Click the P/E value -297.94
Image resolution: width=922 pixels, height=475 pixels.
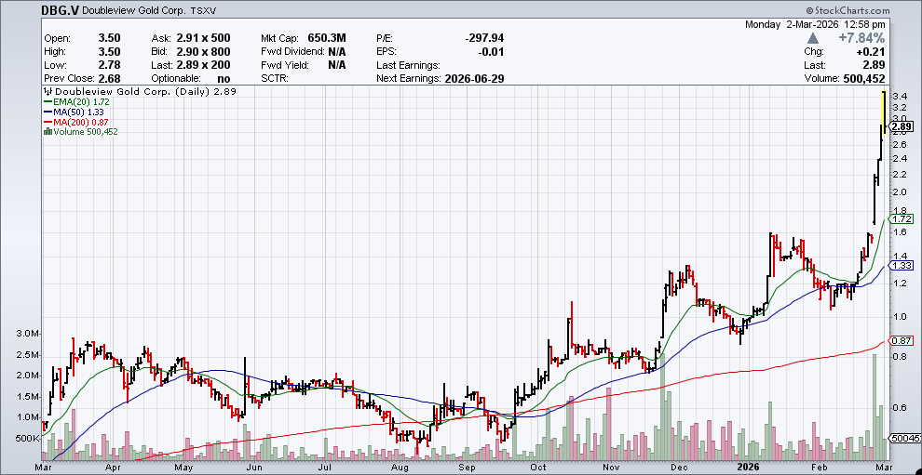click(x=484, y=38)
